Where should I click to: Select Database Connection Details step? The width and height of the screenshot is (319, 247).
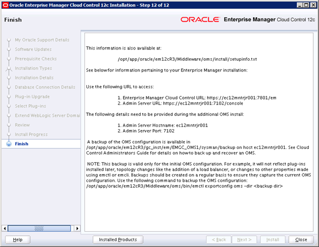coord(45,87)
